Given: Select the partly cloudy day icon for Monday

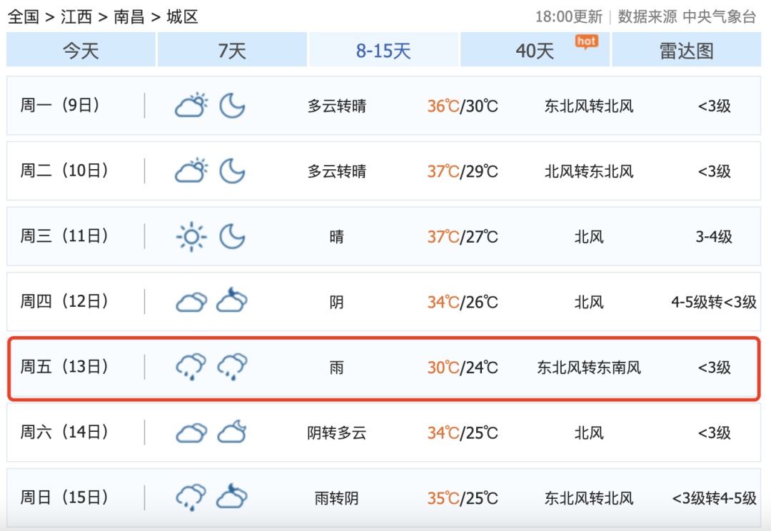Looking at the screenshot, I should pos(189,104).
